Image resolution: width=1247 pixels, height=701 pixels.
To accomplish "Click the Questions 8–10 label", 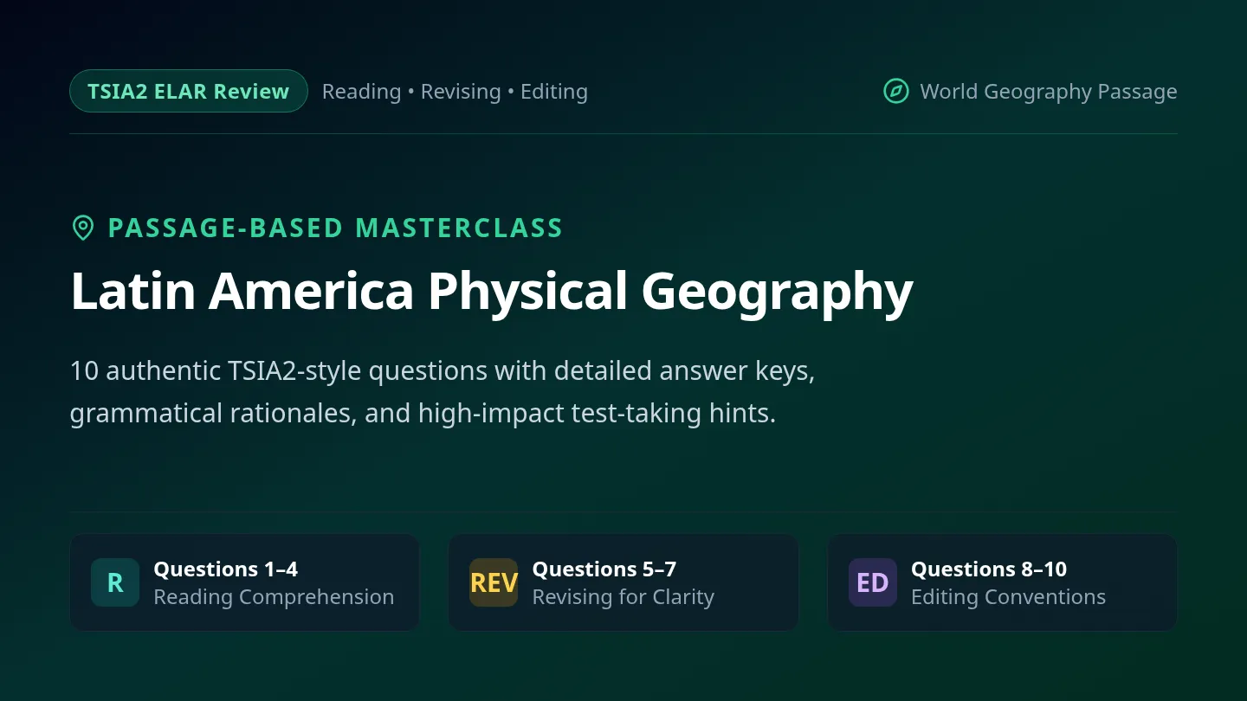I will [x=989, y=569].
